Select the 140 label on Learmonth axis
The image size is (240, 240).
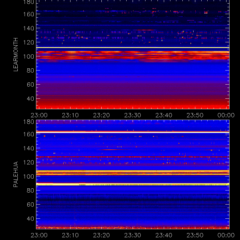pos(28,28)
